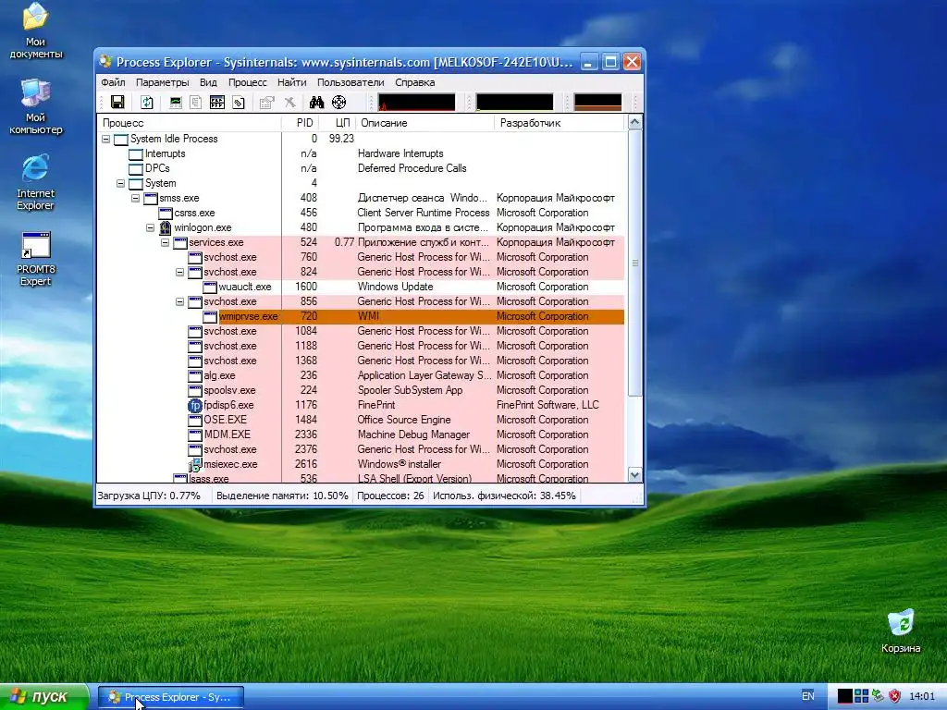Open the Корзина recycle bin icon
Image resolution: width=947 pixels, height=710 pixels.
point(901,630)
